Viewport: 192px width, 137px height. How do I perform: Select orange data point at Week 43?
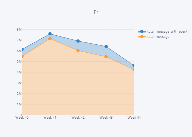point(106,57)
